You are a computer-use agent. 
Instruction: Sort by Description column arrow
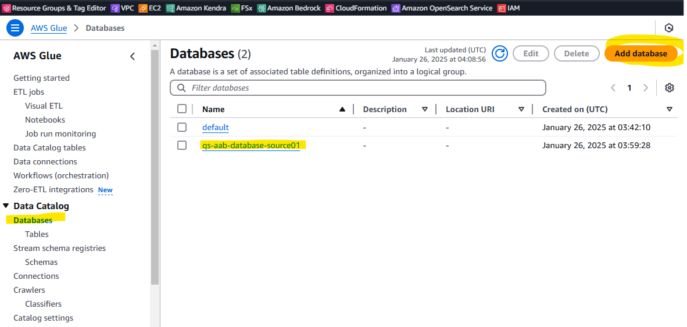424,109
